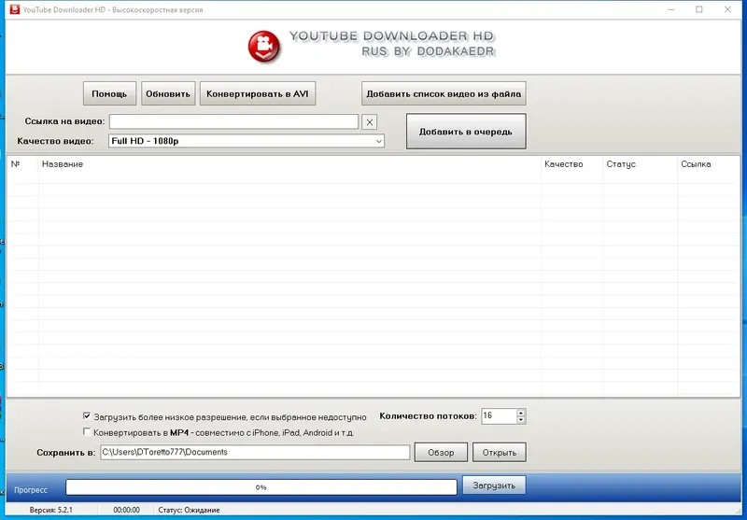Click the Обзор browse button
This screenshot has height=520, width=747.
[441, 453]
